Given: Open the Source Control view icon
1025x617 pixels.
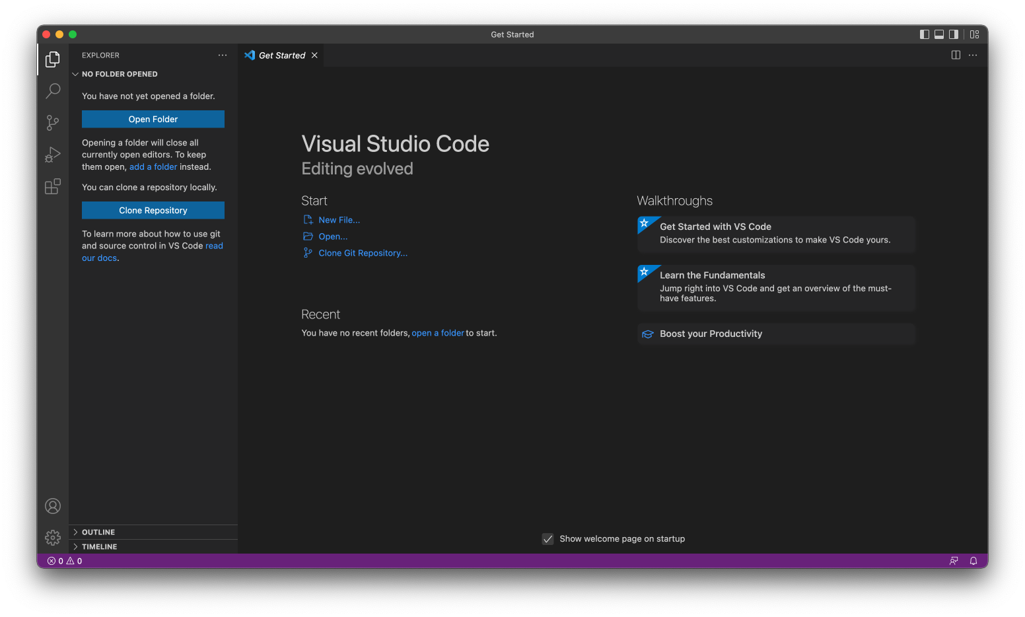Looking at the screenshot, I should (x=53, y=123).
